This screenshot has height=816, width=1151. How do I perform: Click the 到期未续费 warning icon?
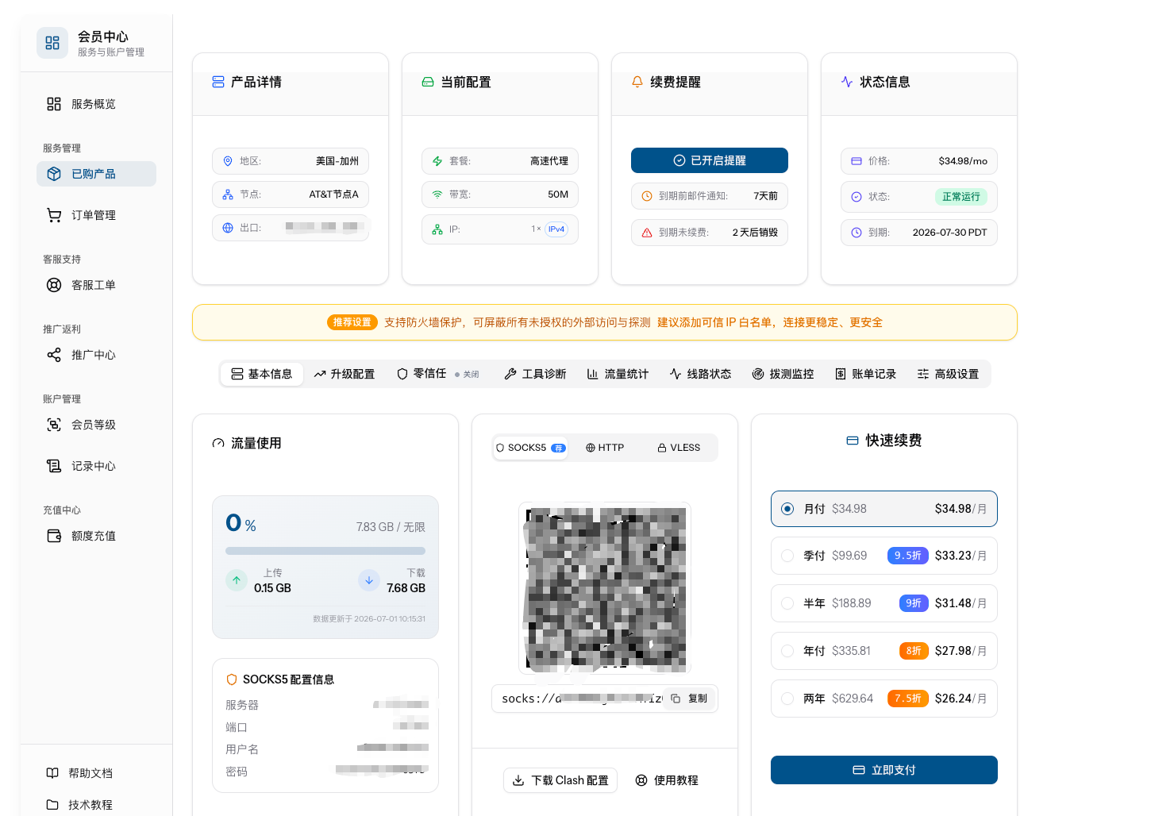pyautogui.click(x=647, y=233)
